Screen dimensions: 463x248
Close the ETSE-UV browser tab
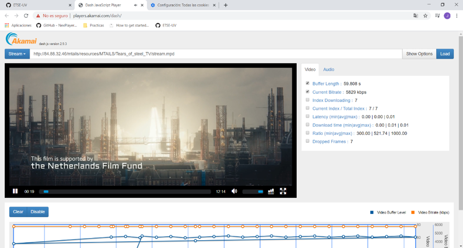click(x=70, y=5)
